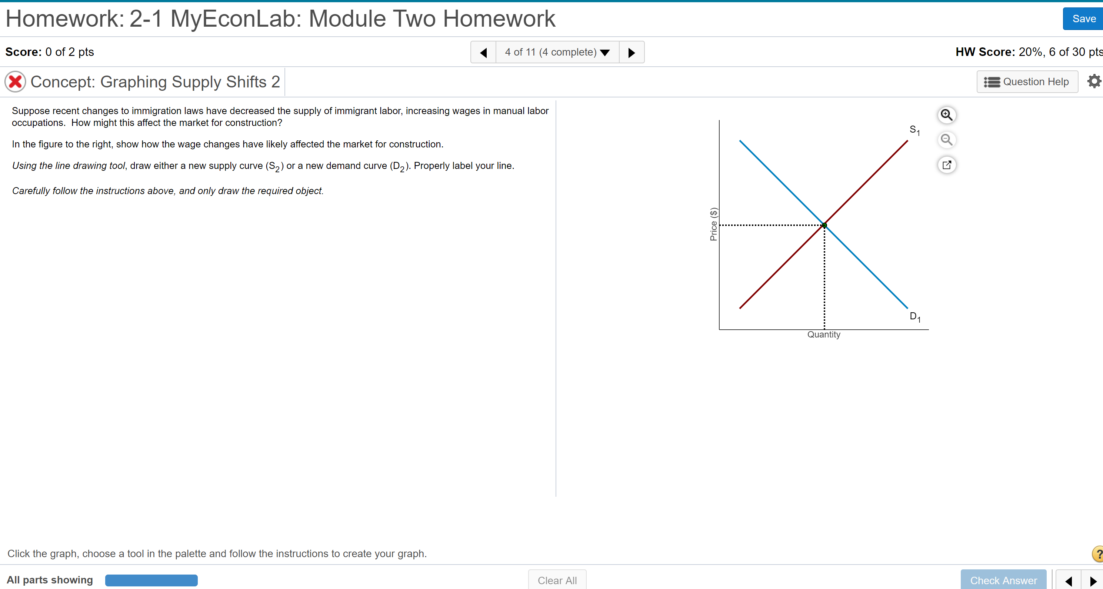Toggle the 4 of 11 completed dropdown

[x=555, y=53]
